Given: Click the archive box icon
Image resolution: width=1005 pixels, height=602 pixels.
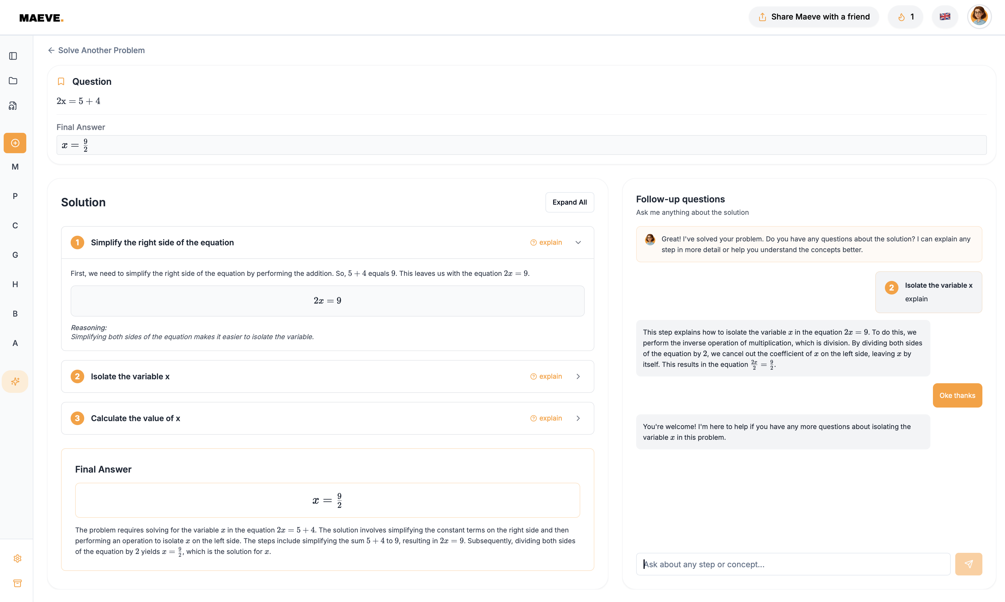Looking at the screenshot, I should point(18,583).
